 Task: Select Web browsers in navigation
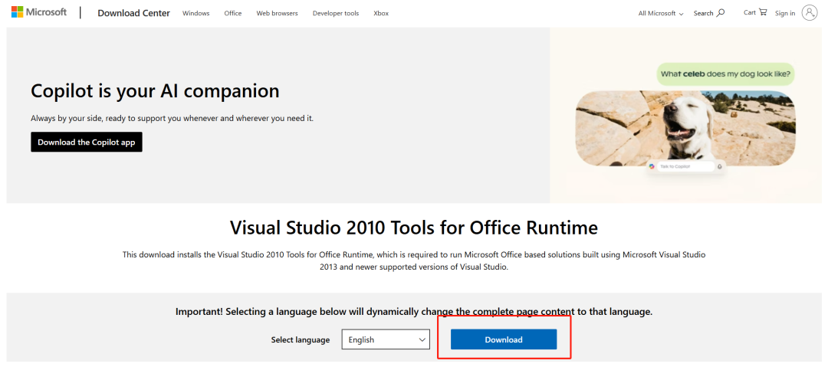coord(277,13)
